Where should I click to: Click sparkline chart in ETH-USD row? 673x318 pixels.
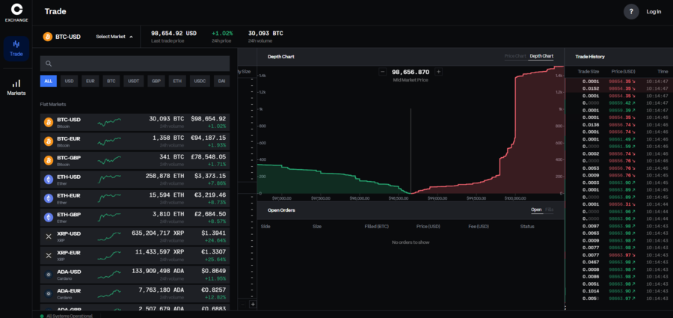click(x=109, y=179)
